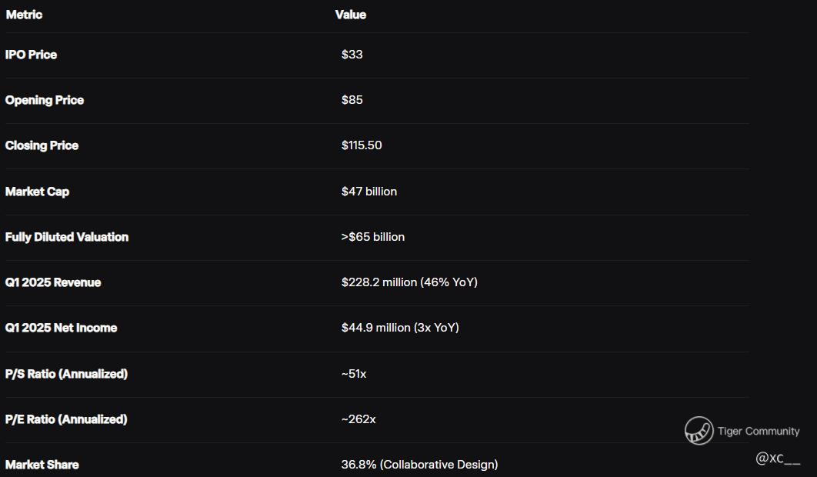Click the Opening Price row label

tap(45, 100)
